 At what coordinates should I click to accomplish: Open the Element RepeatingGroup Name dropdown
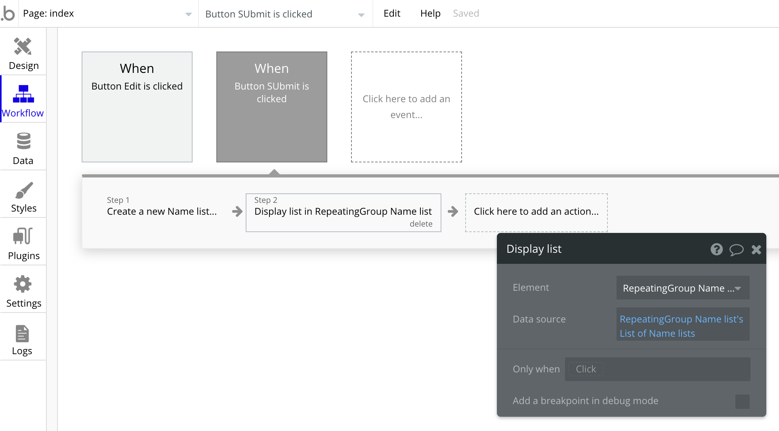click(682, 288)
